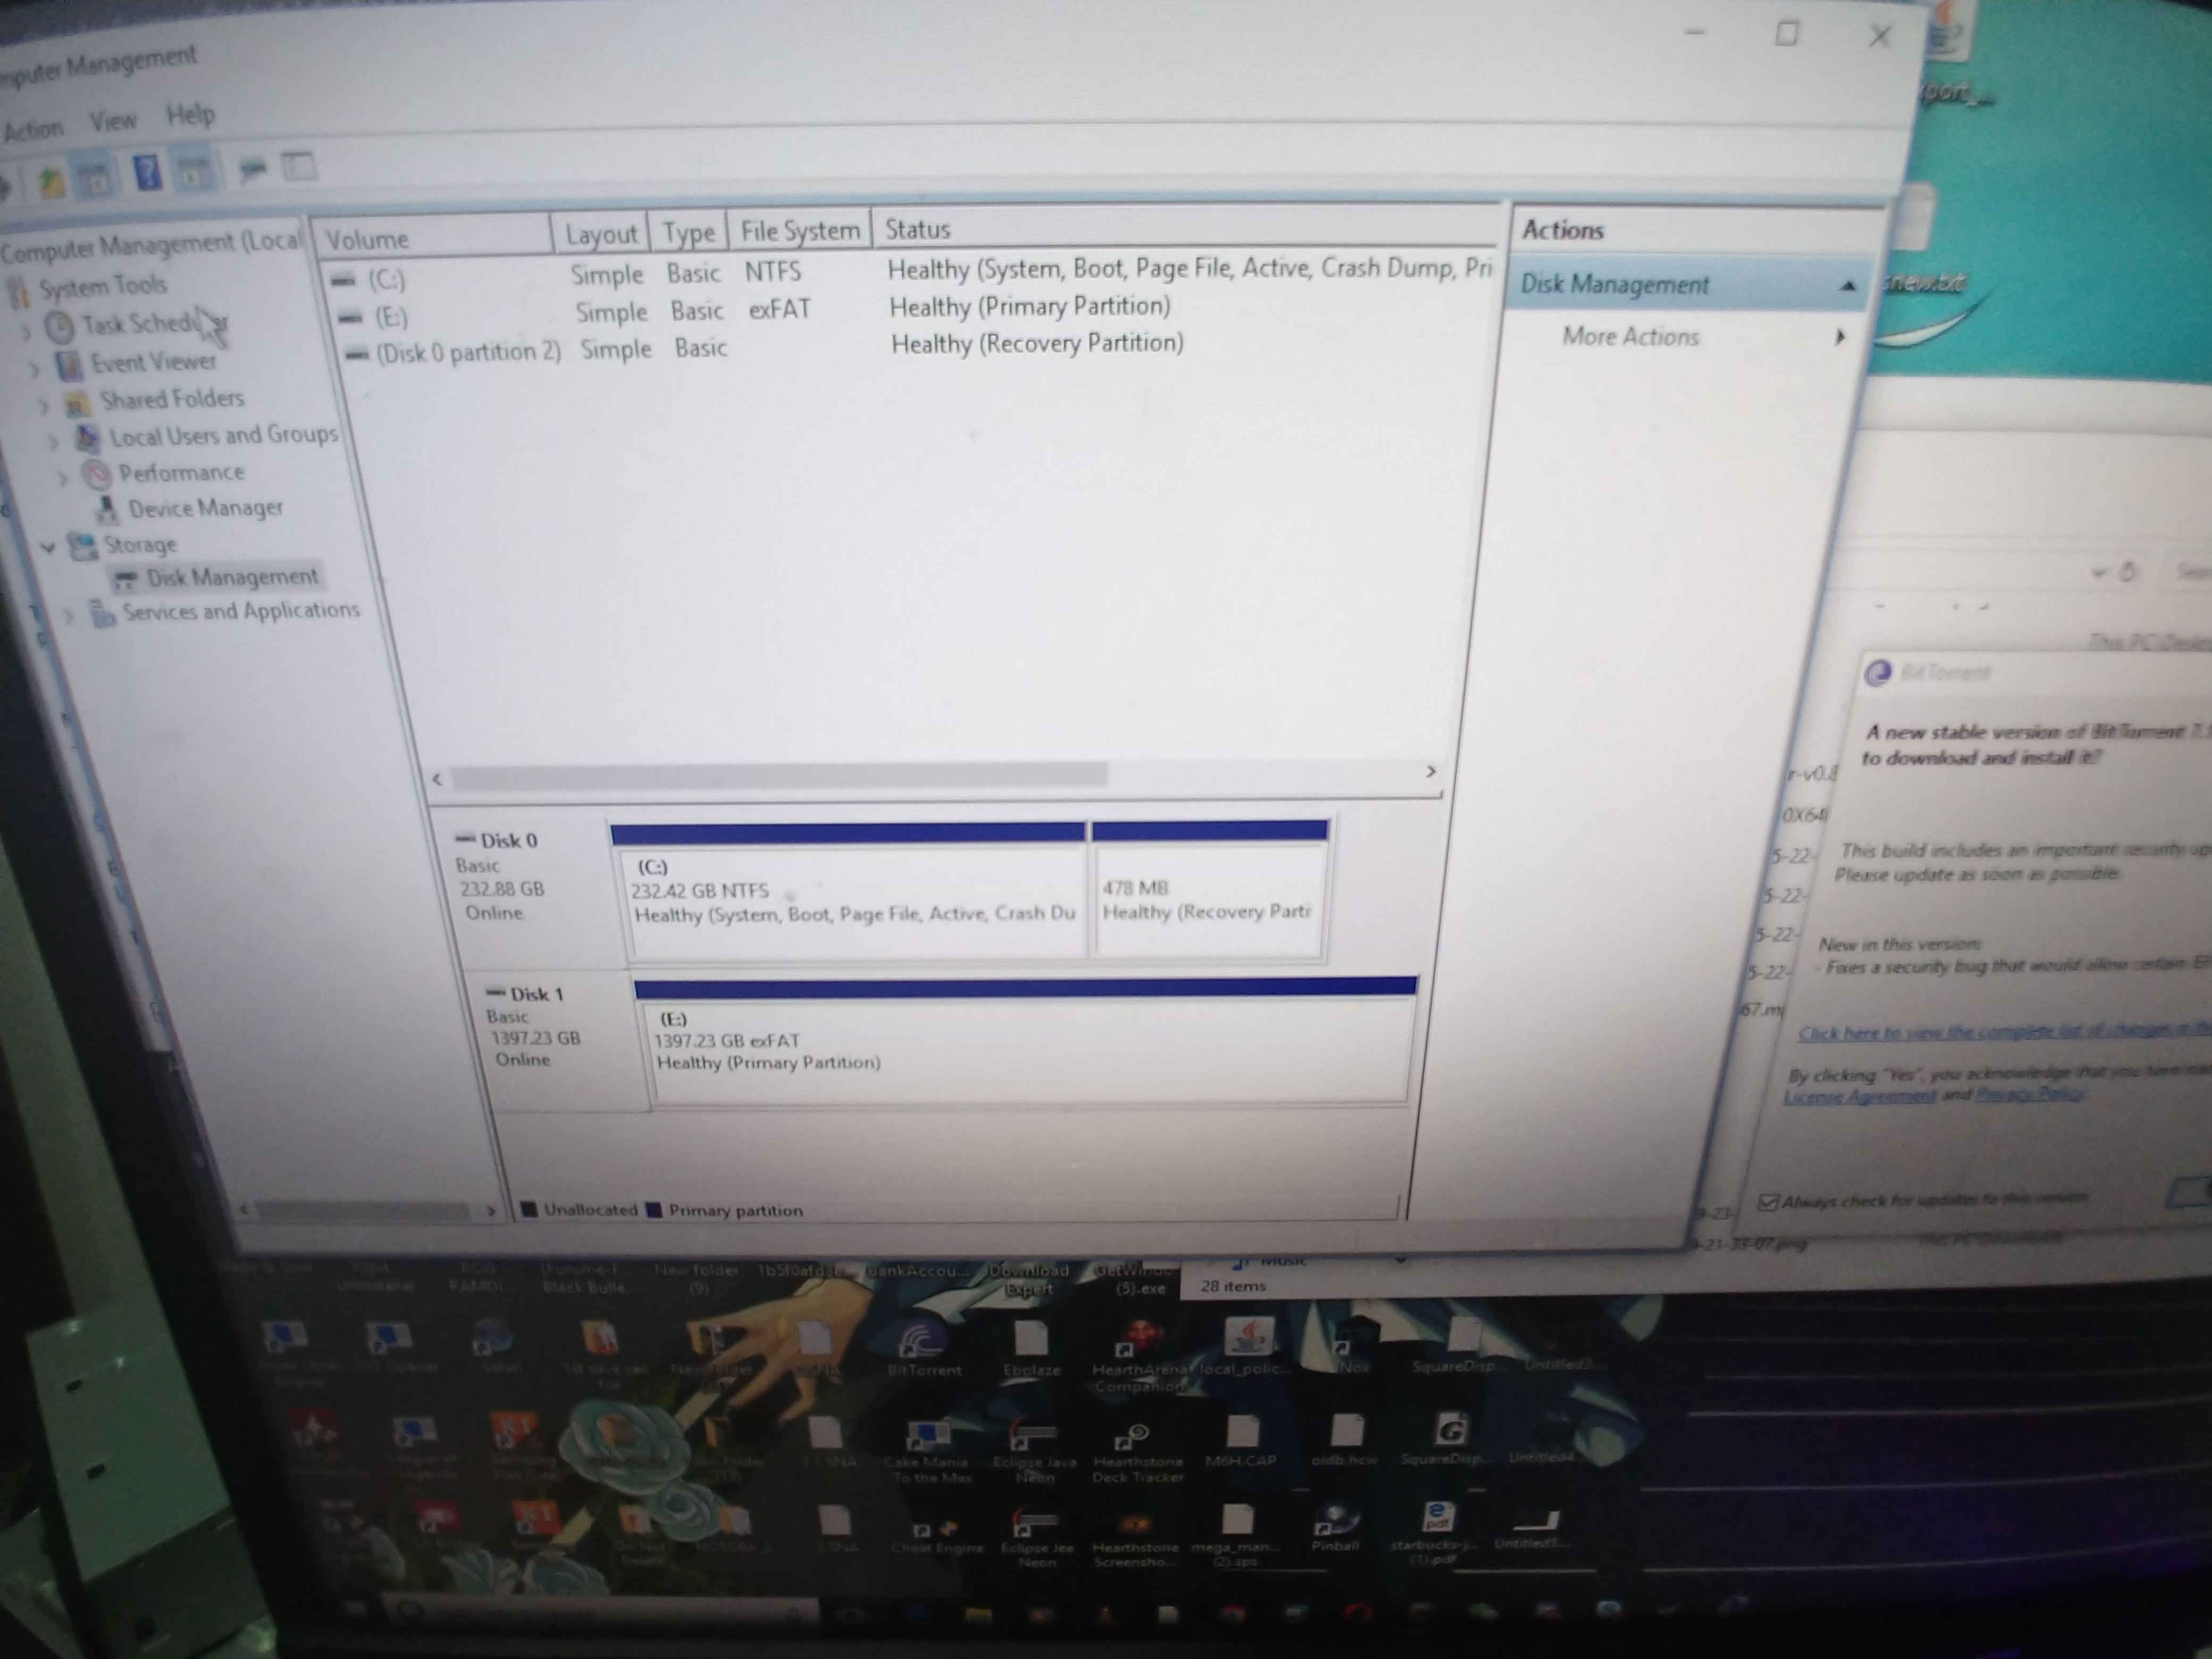This screenshot has width=2212, height=1659.
Task: Open the Ebolaze desktop file
Action: [1031, 1349]
